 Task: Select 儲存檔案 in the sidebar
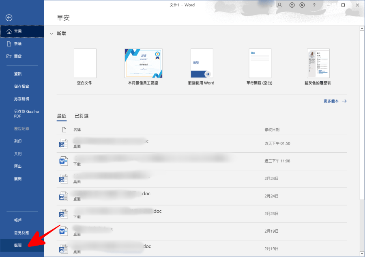(x=22, y=86)
